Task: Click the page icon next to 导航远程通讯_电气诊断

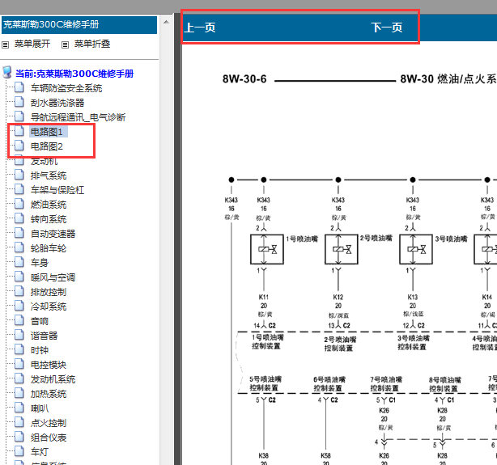Action: pos(19,116)
